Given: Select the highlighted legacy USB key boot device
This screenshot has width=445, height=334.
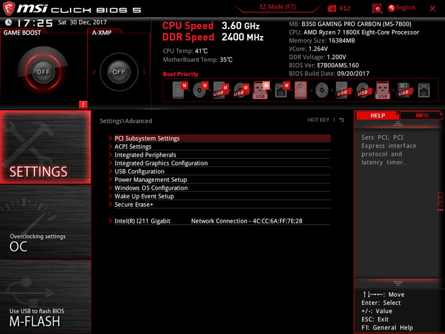Looking at the screenshot, I should (383, 90).
